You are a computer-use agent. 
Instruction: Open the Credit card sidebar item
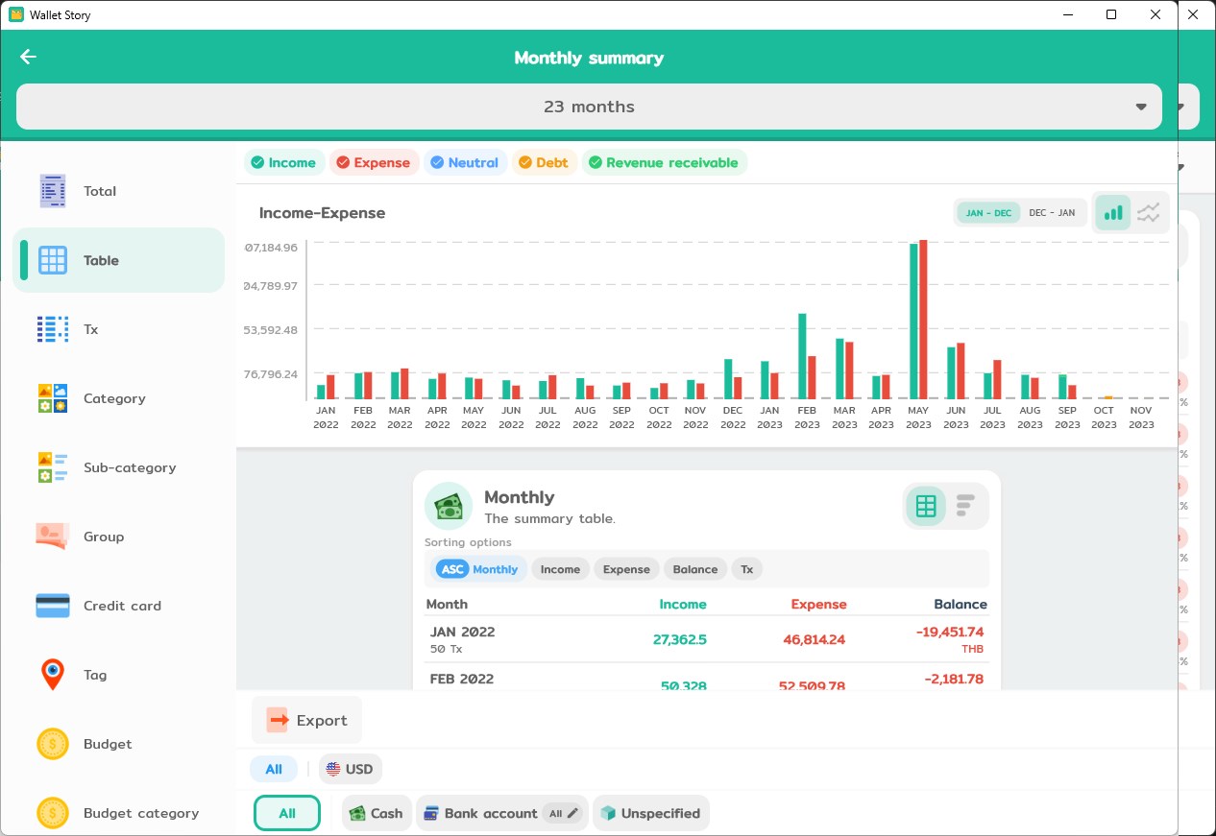tap(119, 606)
